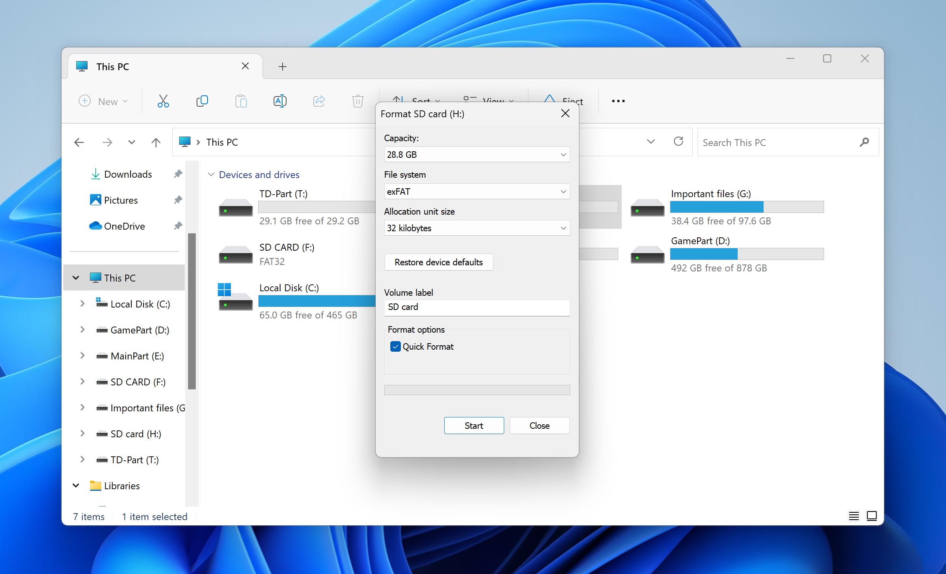Open Downloads in quick access

(x=121, y=174)
